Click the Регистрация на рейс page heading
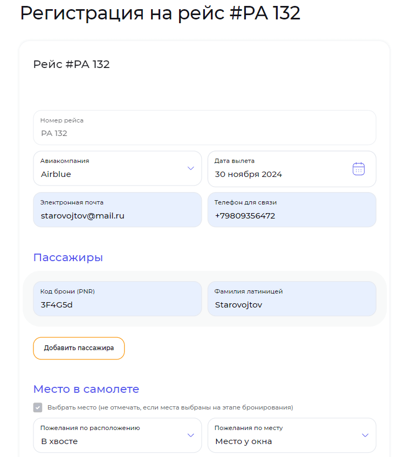405x457 pixels. 160,13
